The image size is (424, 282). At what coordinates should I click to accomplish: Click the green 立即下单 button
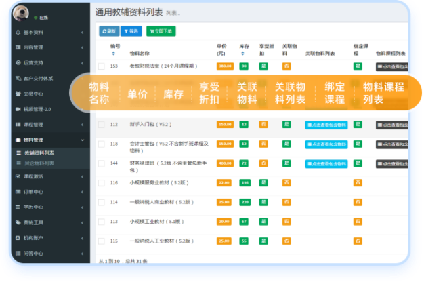[x=161, y=31]
